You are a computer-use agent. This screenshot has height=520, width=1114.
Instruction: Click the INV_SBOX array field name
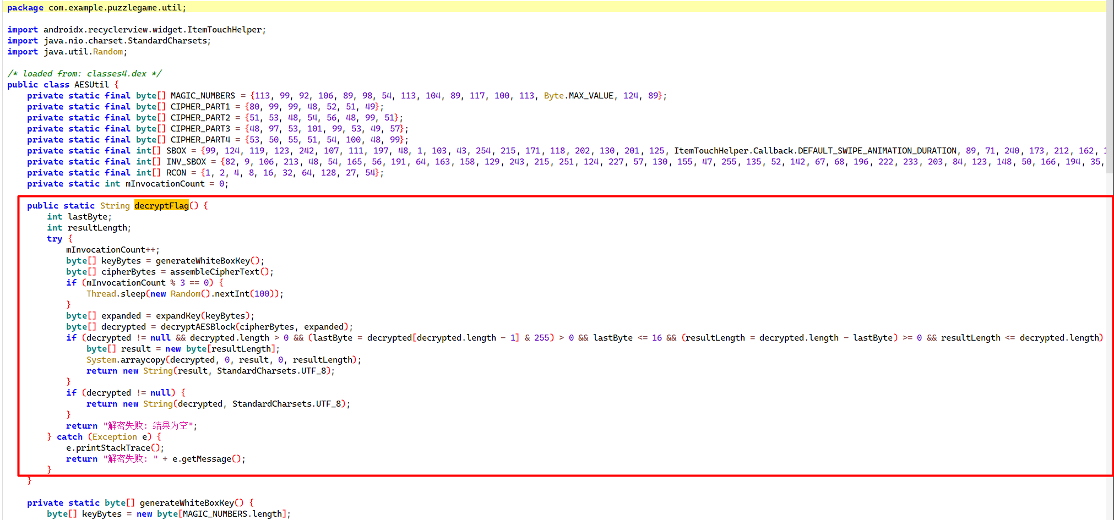(186, 161)
